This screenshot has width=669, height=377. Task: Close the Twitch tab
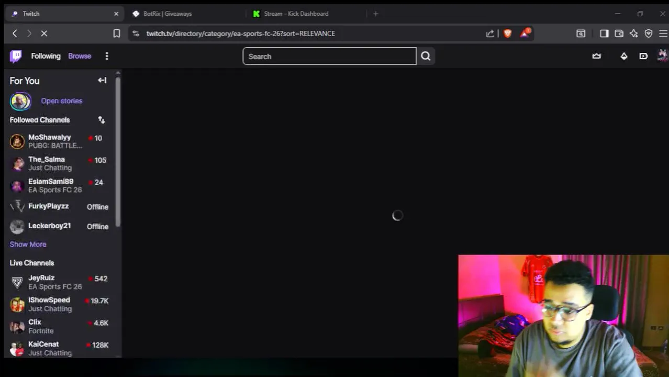(116, 14)
